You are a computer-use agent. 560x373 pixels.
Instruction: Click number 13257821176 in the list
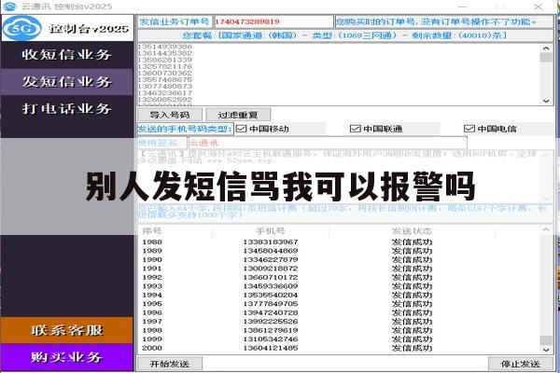164,67
